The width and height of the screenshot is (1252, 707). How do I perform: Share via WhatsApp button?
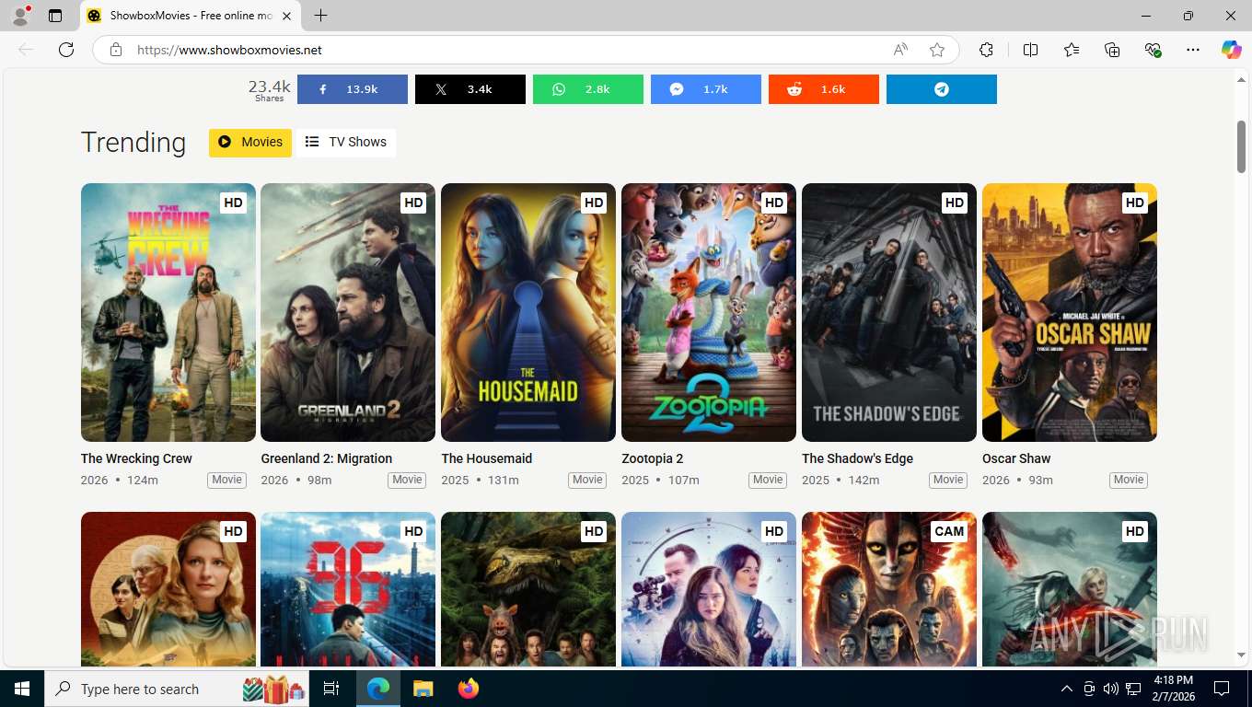tap(588, 89)
